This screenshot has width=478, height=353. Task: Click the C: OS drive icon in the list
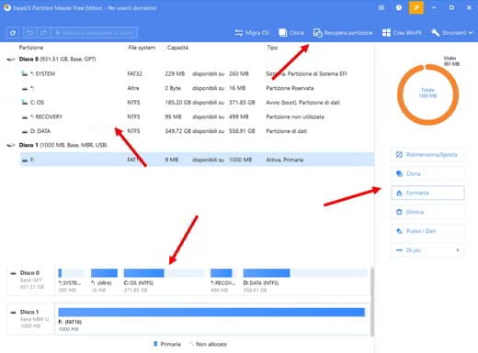25,103
